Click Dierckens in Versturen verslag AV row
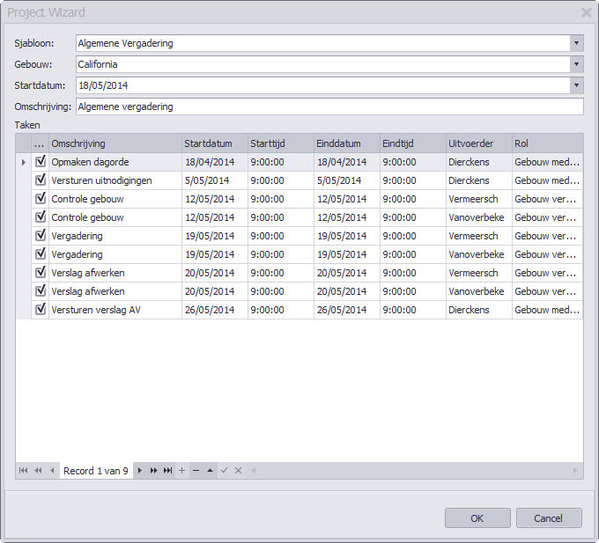 coord(479,310)
